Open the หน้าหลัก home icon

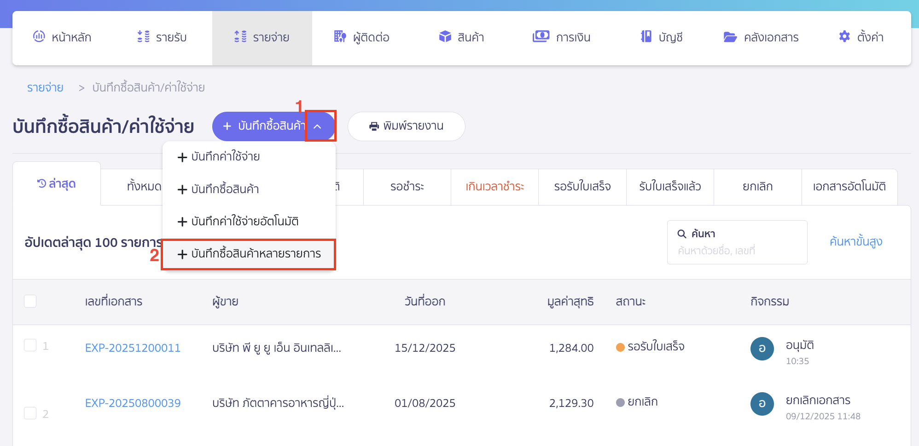tap(39, 37)
